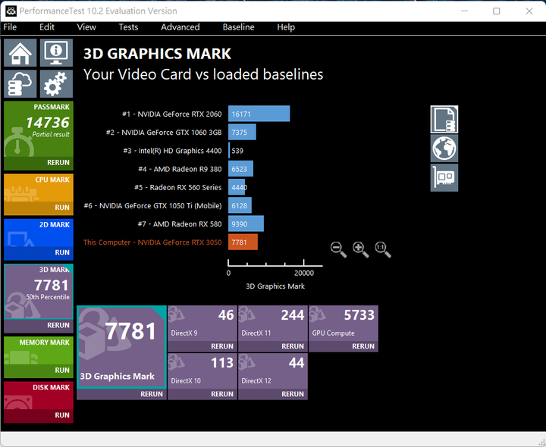This screenshot has height=447, width=546.
Task: Click the '3D Graphics Mark' axis title
Action: (x=275, y=286)
